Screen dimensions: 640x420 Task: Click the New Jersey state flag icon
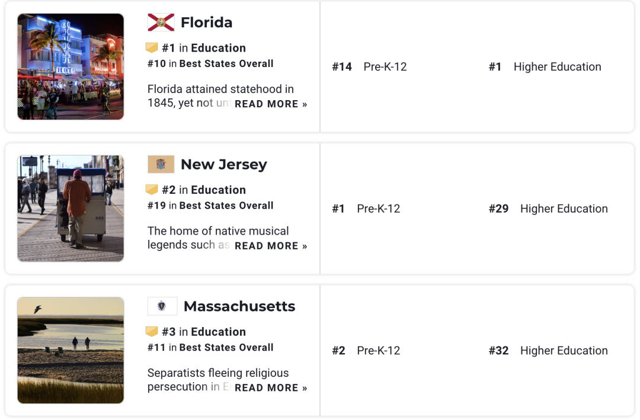161,164
